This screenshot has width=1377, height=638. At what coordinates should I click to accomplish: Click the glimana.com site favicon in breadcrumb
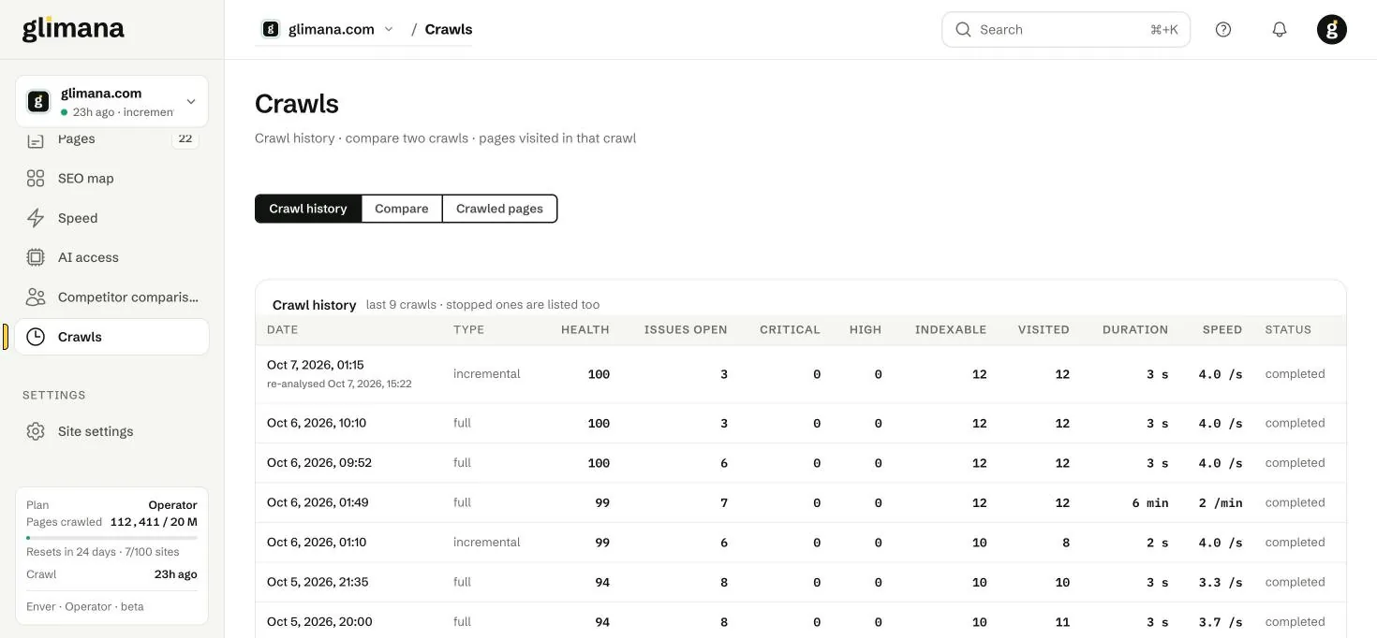271,29
